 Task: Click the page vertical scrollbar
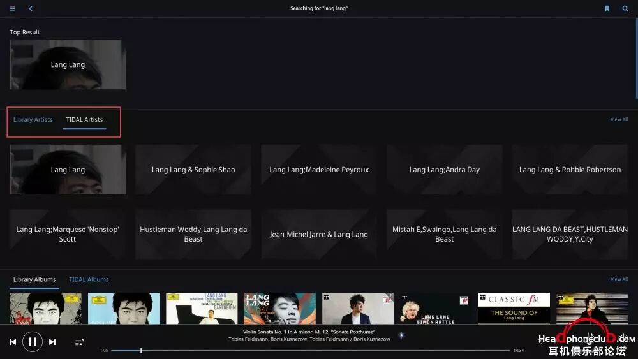(x=636, y=59)
